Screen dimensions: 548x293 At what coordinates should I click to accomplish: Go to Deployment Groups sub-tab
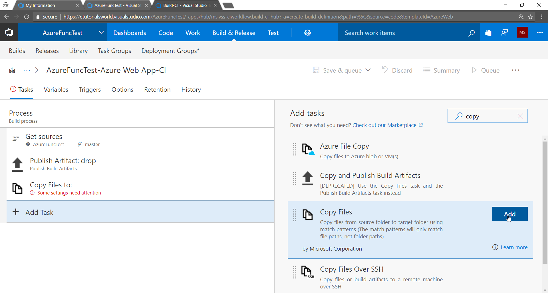point(170,51)
